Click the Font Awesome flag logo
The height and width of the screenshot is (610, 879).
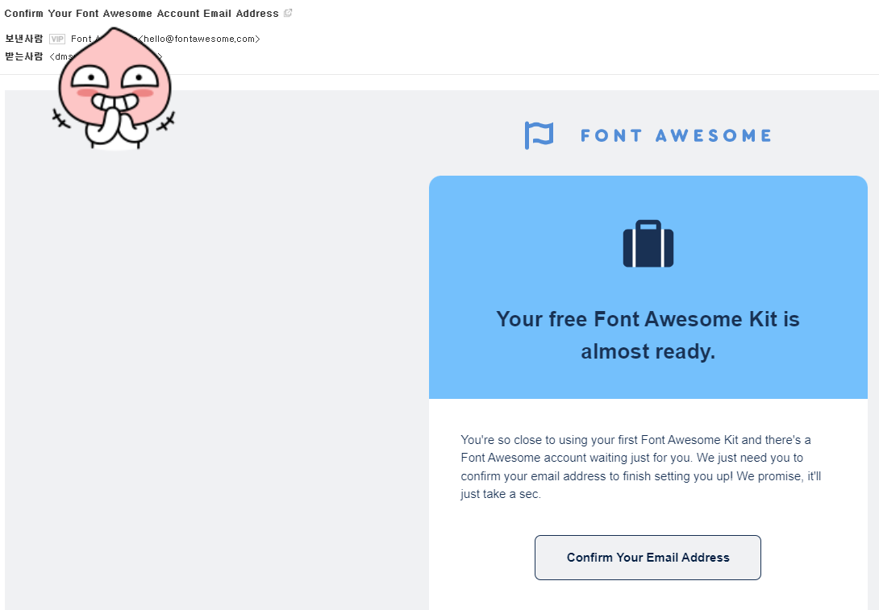coord(539,135)
